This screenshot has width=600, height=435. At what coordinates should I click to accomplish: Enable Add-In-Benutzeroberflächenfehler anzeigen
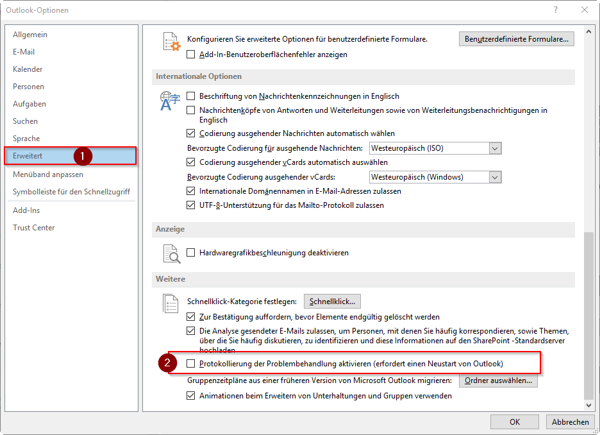click(191, 55)
